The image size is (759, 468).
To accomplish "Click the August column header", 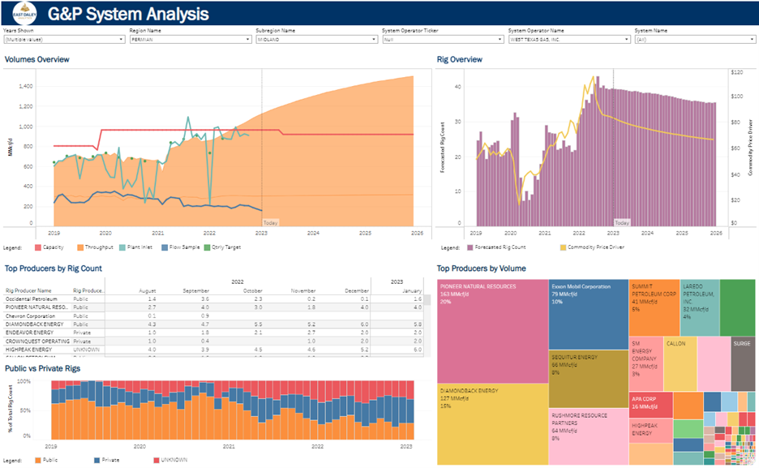I will pos(148,291).
